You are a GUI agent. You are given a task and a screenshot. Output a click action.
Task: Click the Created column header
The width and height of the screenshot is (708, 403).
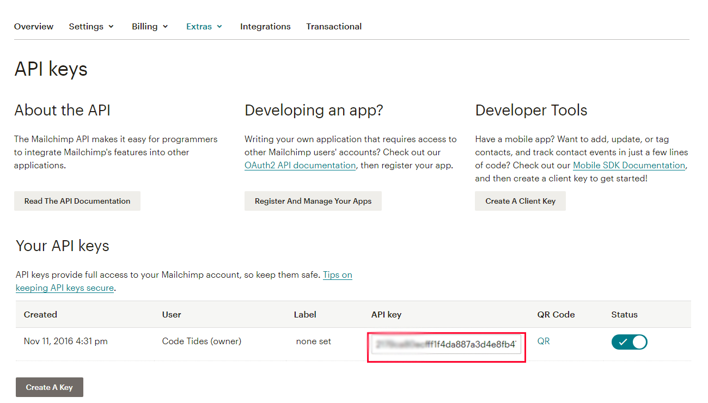pos(40,314)
